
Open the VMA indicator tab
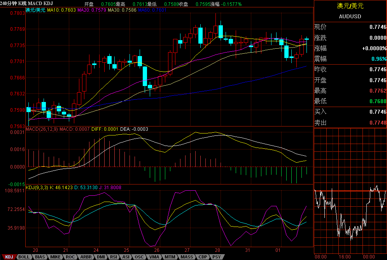point(154,257)
